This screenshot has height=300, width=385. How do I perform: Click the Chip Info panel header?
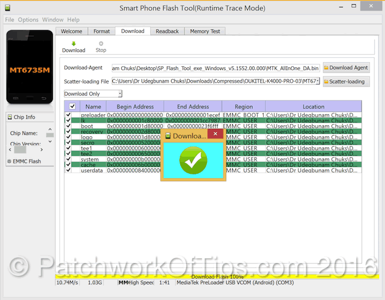pyautogui.click(x=30, y=117)
